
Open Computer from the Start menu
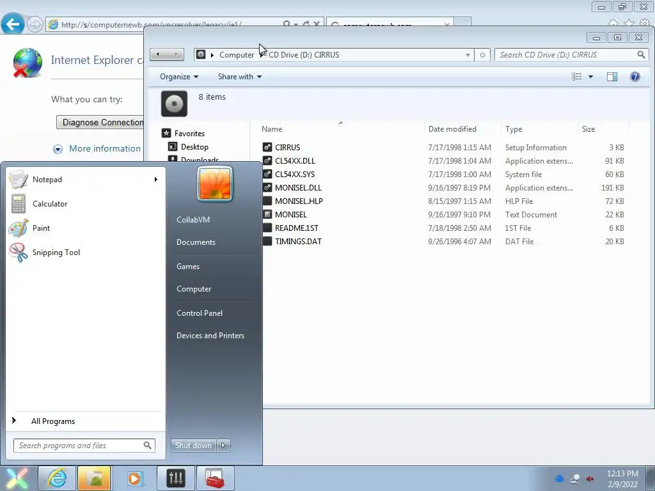194,289
